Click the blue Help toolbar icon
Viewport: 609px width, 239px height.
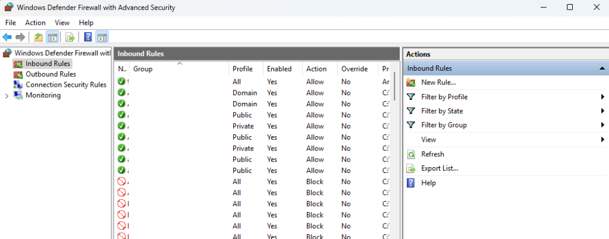[88, 37]
